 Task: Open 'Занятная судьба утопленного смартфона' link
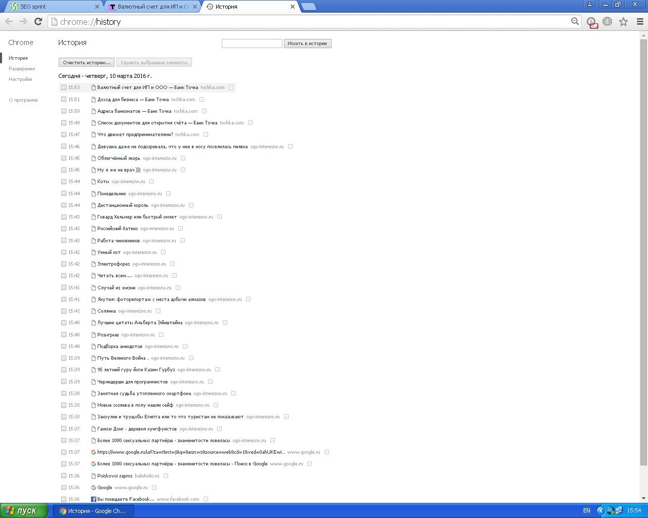pos(144,394)
